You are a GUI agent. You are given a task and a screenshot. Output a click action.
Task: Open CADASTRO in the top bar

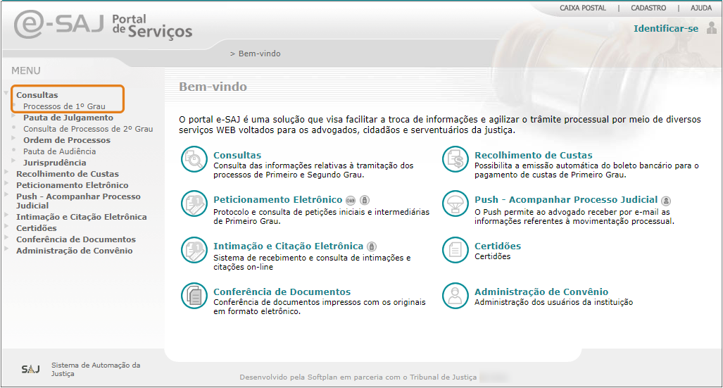pyautogui.click(x=648, y=8)
